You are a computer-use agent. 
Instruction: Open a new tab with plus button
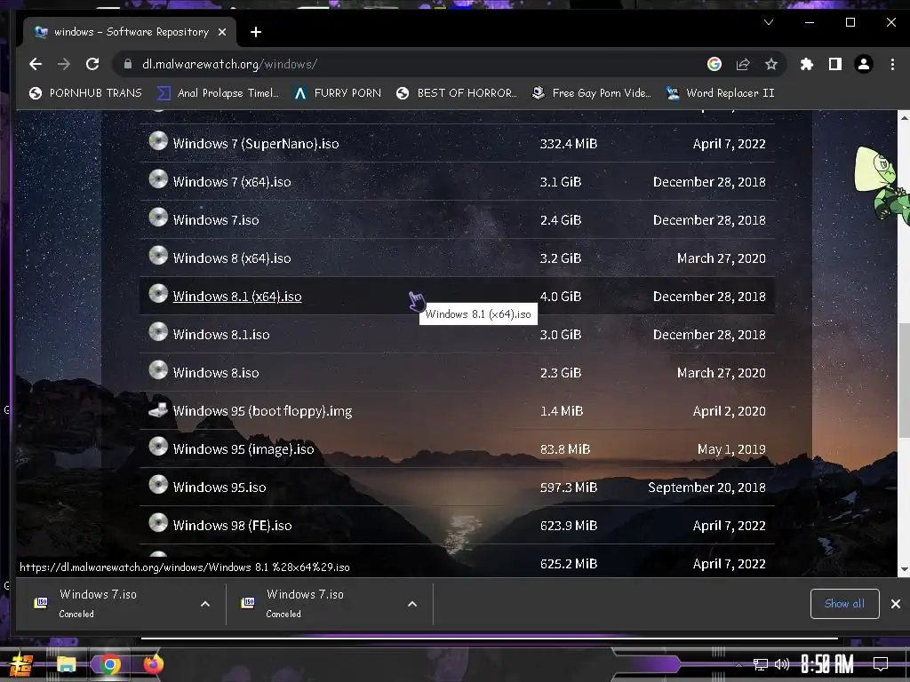click(256, 32)
